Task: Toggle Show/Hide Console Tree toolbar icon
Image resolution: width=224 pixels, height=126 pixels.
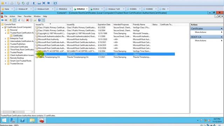Action: pos(14,20)
